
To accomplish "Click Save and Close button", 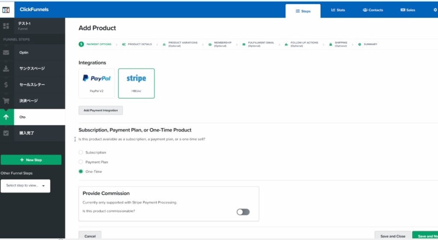I will 393,236.
